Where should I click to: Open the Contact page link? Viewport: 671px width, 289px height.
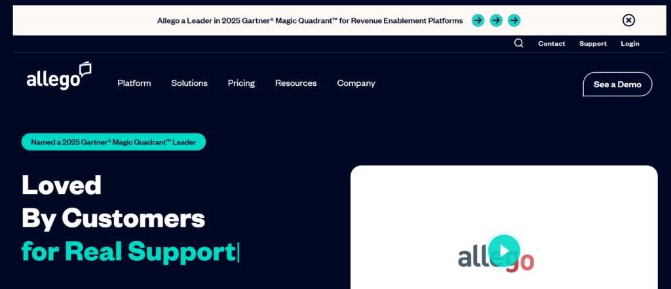[551, 44]
